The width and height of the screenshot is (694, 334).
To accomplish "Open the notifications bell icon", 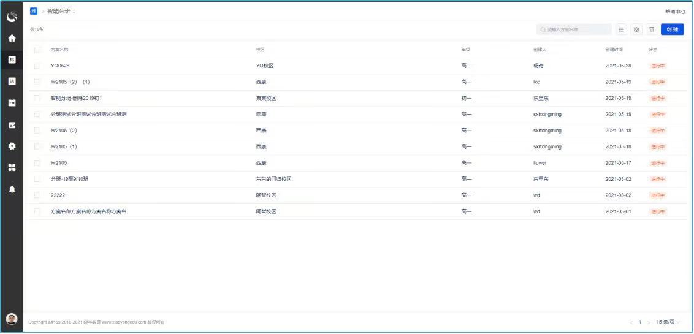I will pos(12,189).
